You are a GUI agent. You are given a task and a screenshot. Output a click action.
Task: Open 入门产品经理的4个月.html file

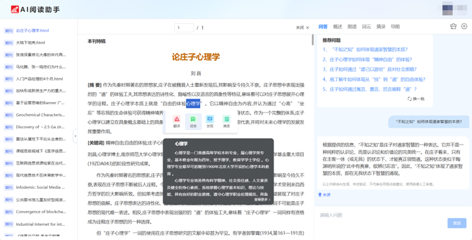[x=39, y=79]
